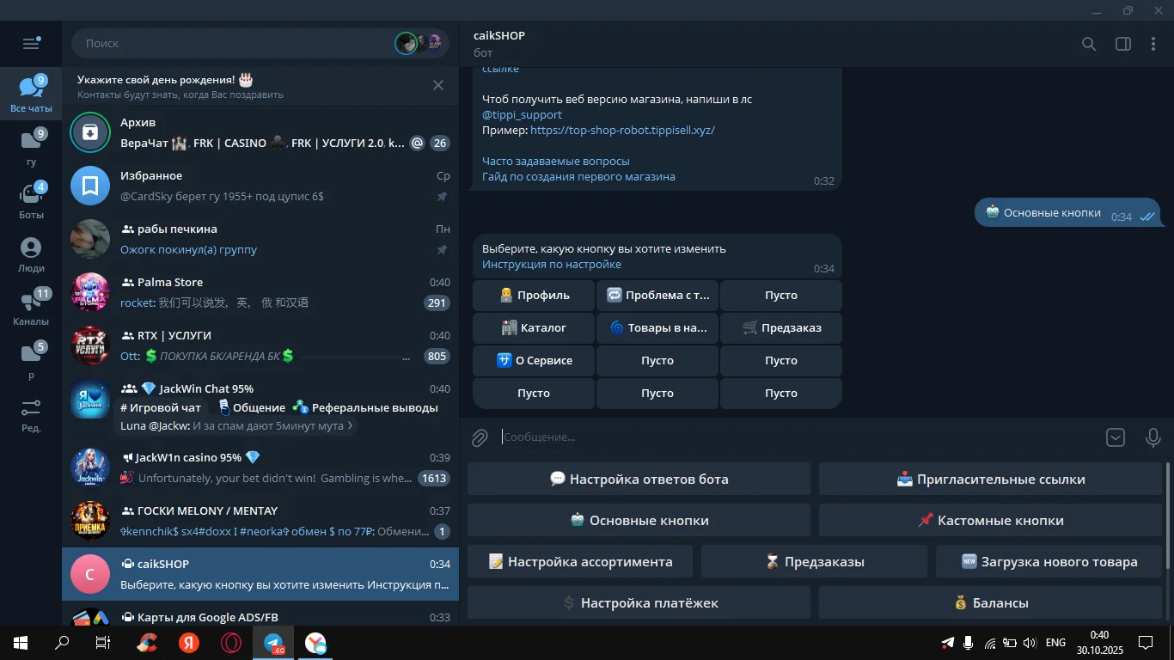
Task: Click the Telegram taskbar icon
Action: coord(273,643)
